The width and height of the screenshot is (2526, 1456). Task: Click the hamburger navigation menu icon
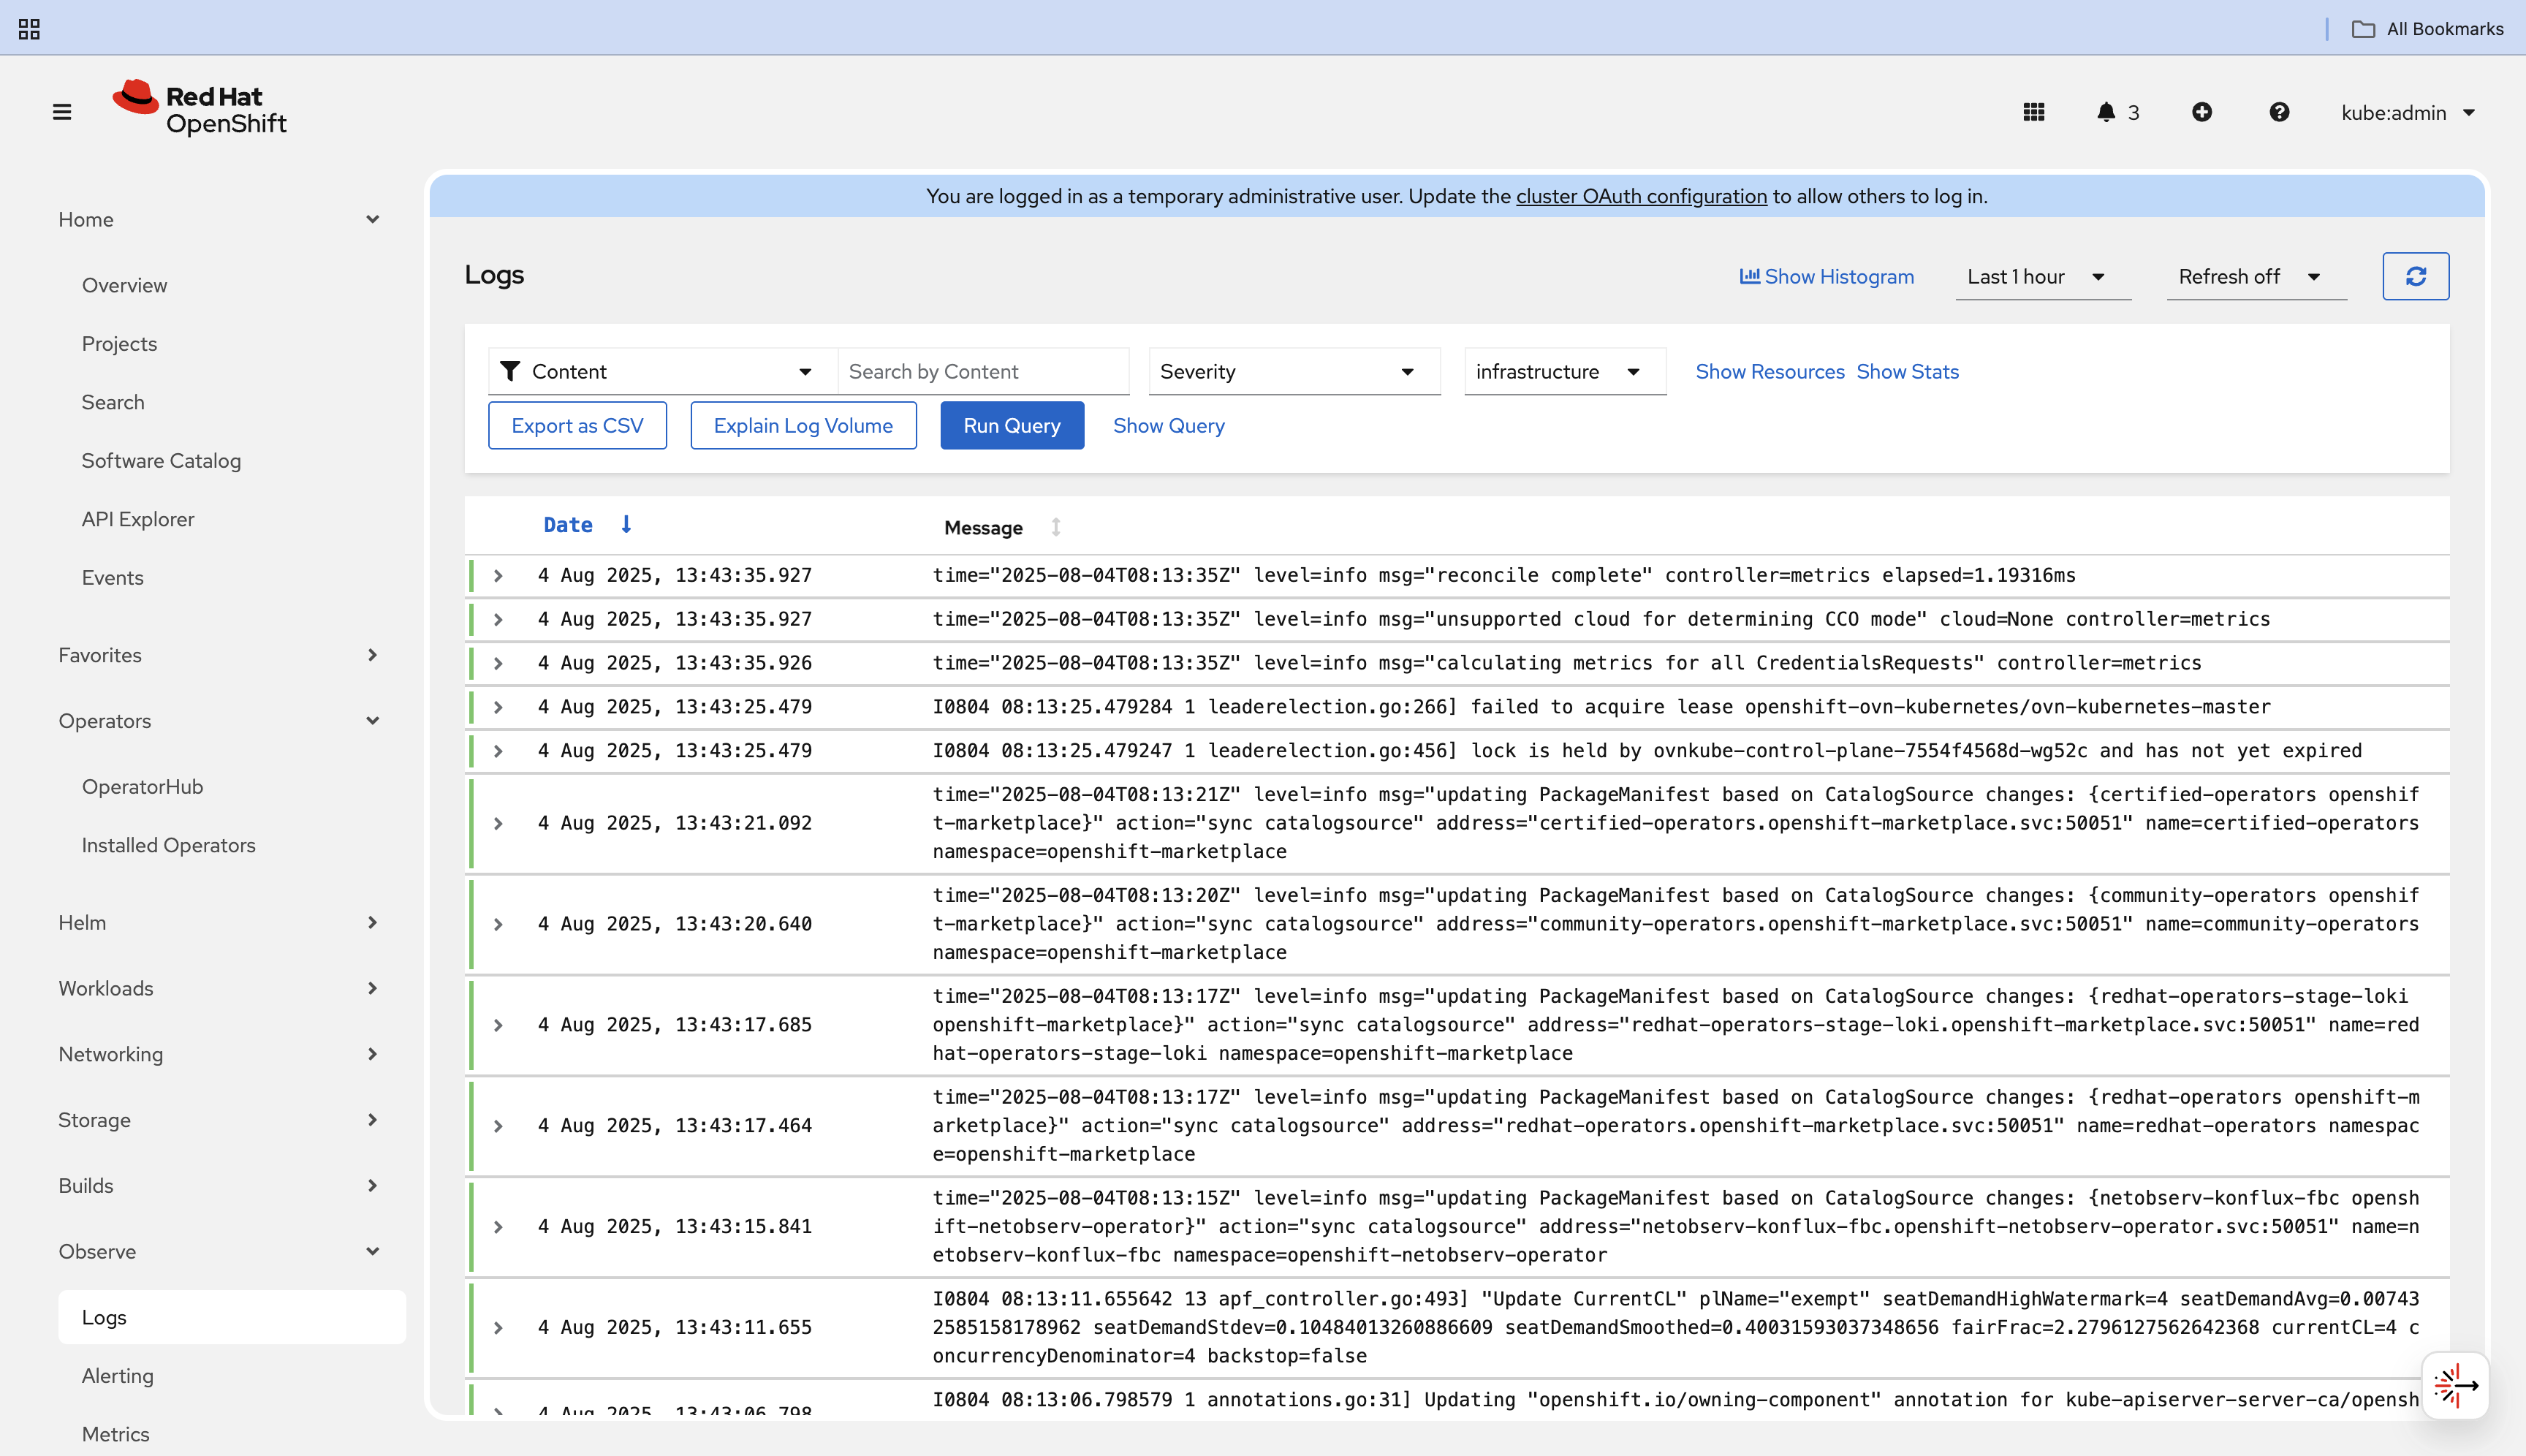[62, 112]
